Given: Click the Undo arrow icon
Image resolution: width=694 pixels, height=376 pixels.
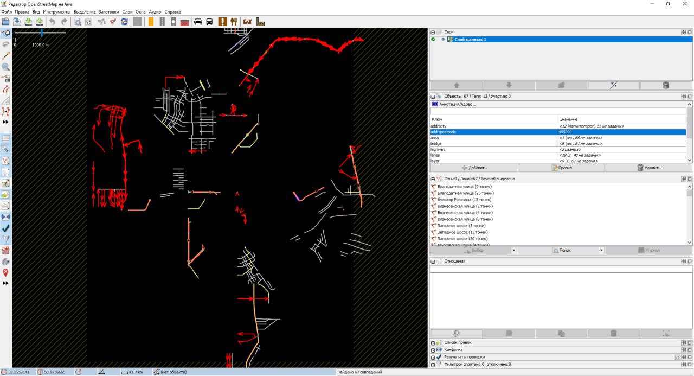Looking at the screenshot, I should tap(53, 22).
